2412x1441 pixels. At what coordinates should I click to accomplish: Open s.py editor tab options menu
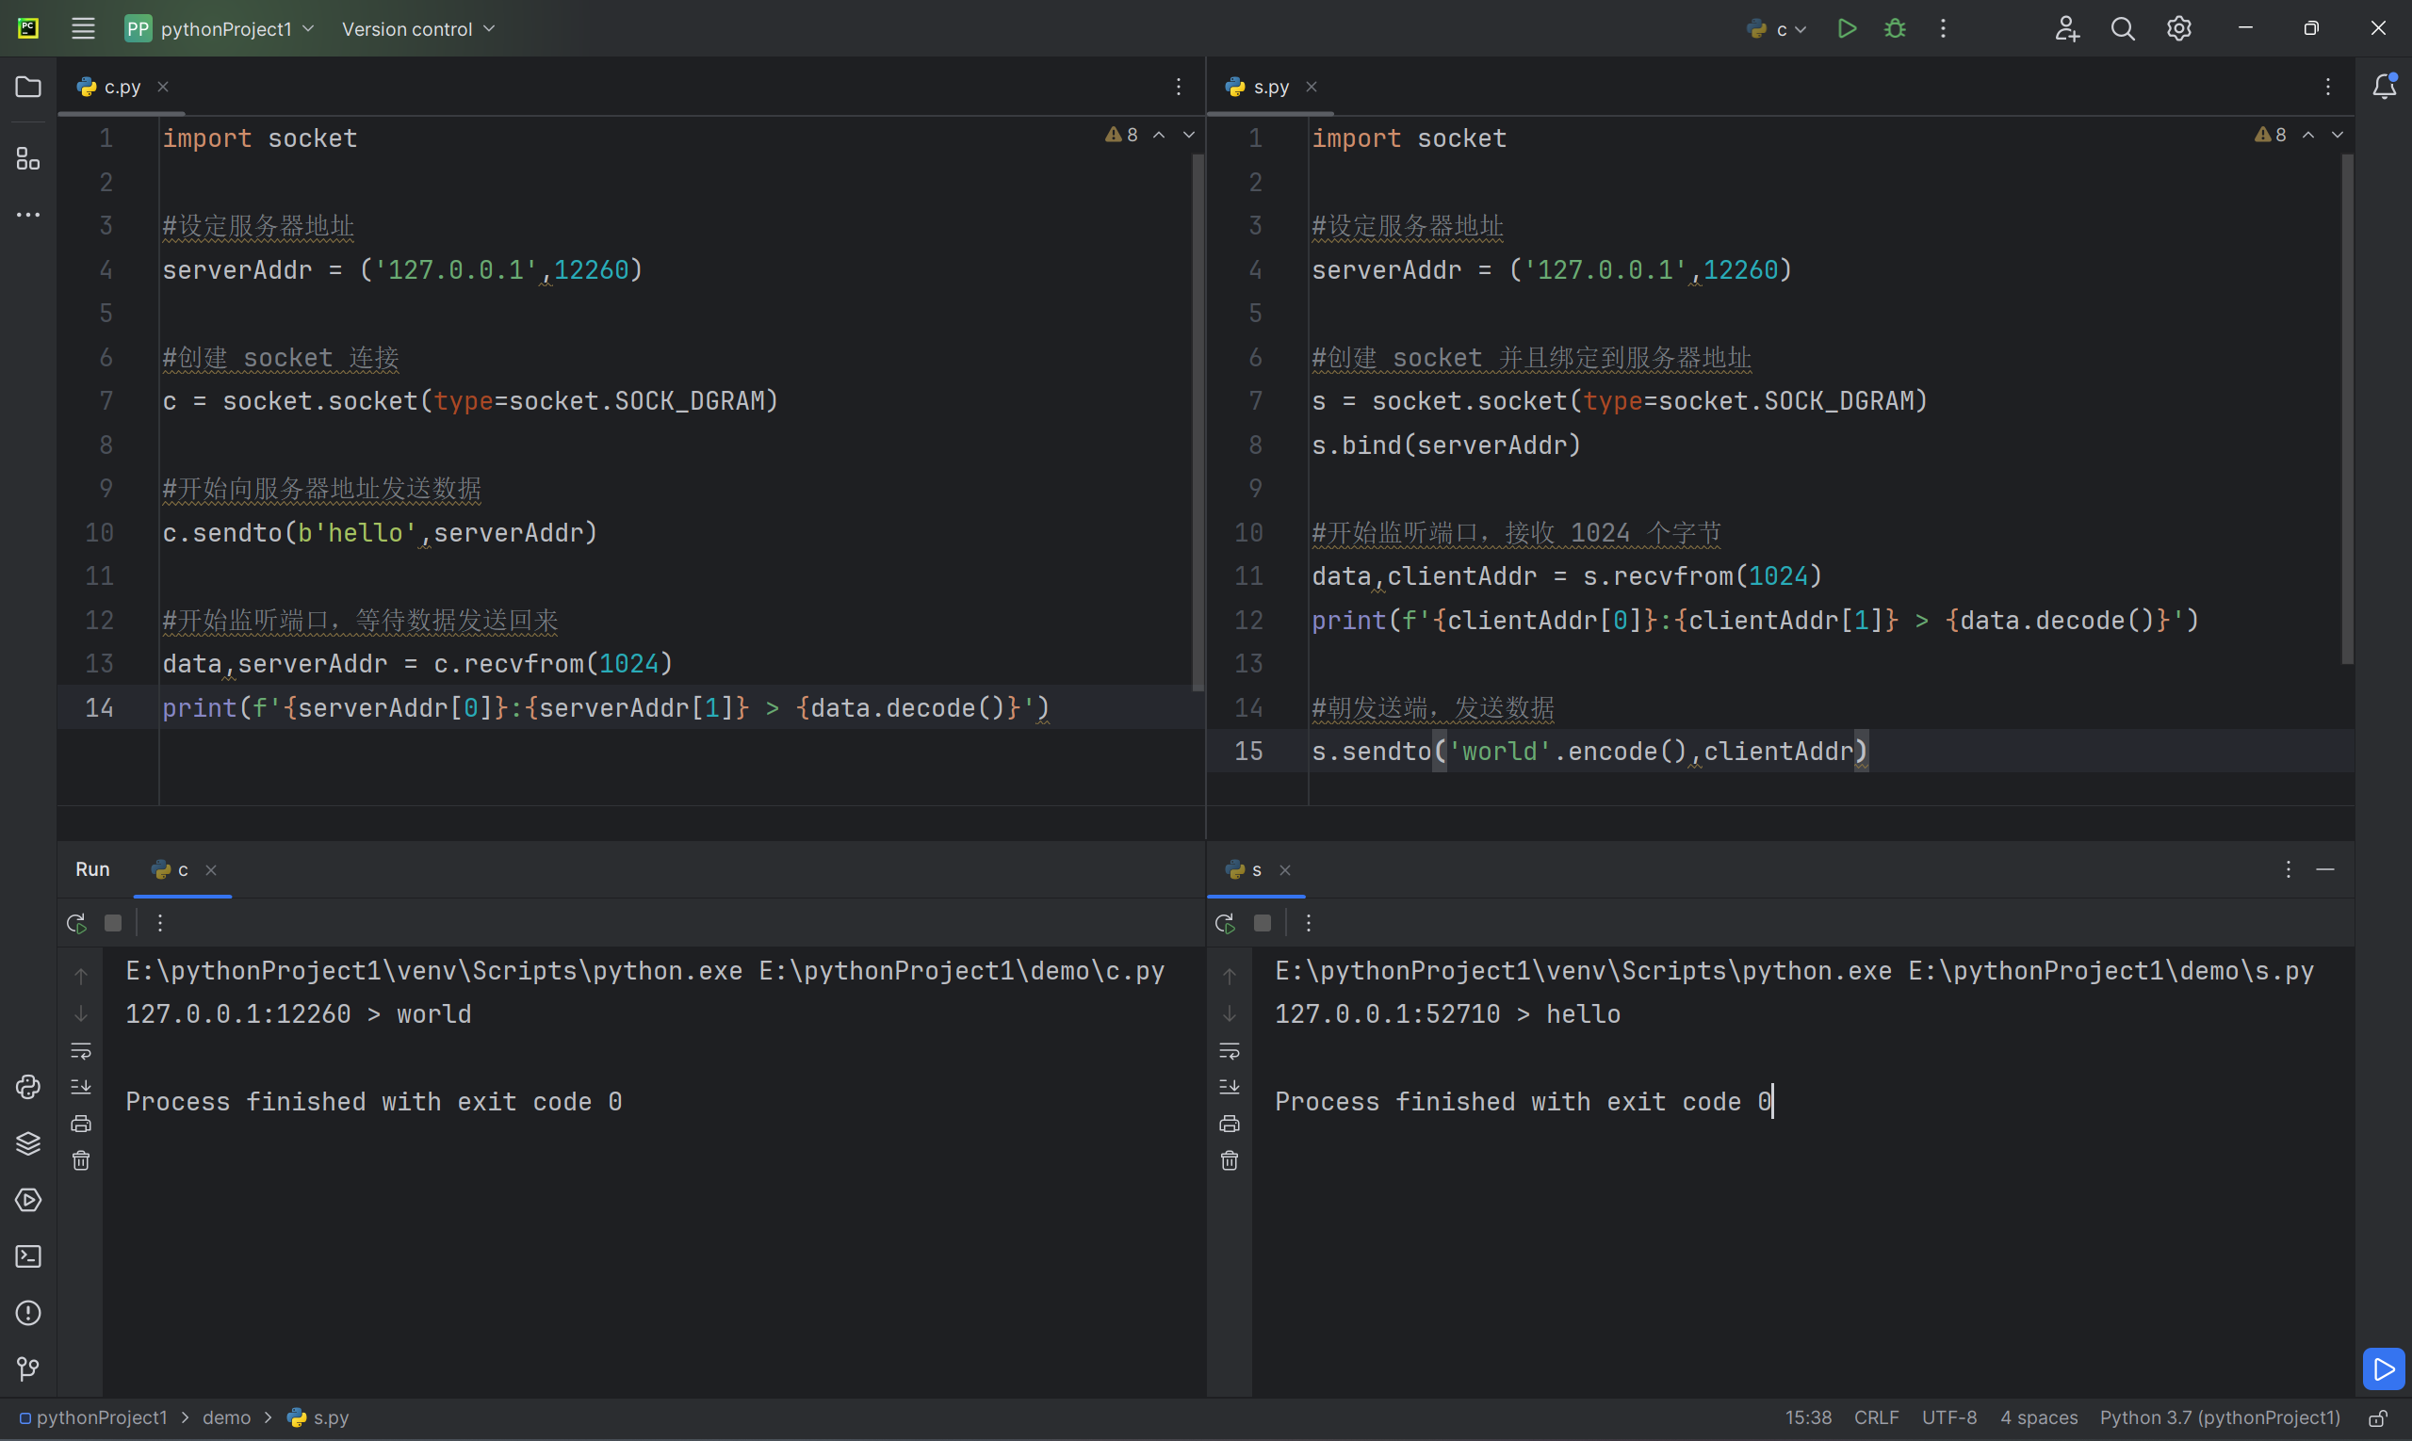2327,88
